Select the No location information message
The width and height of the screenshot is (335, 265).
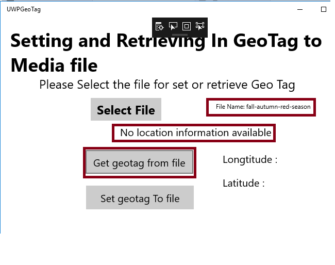pyautogui.click(x=195, y=133)
